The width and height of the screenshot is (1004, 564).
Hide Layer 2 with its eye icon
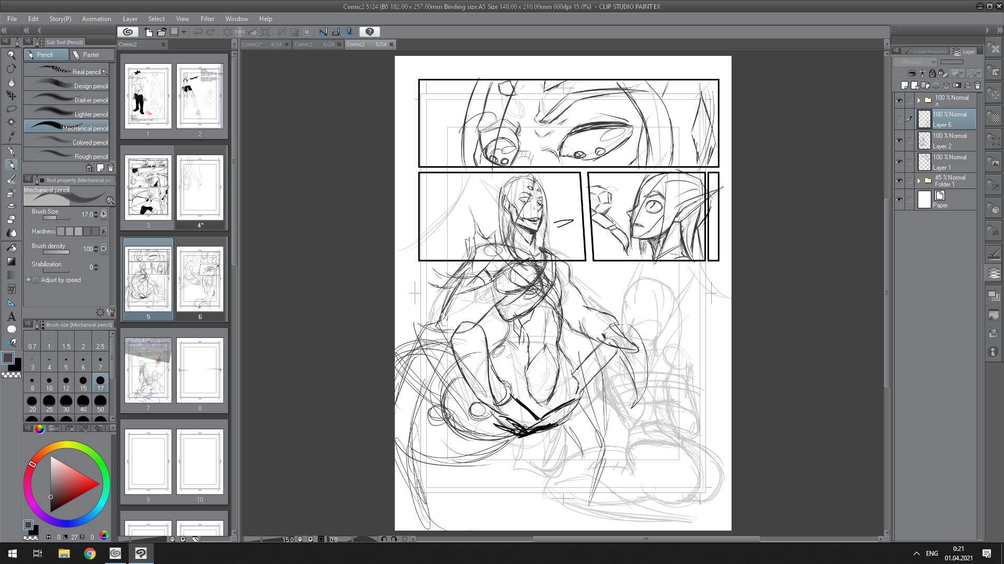click(899, 140)
